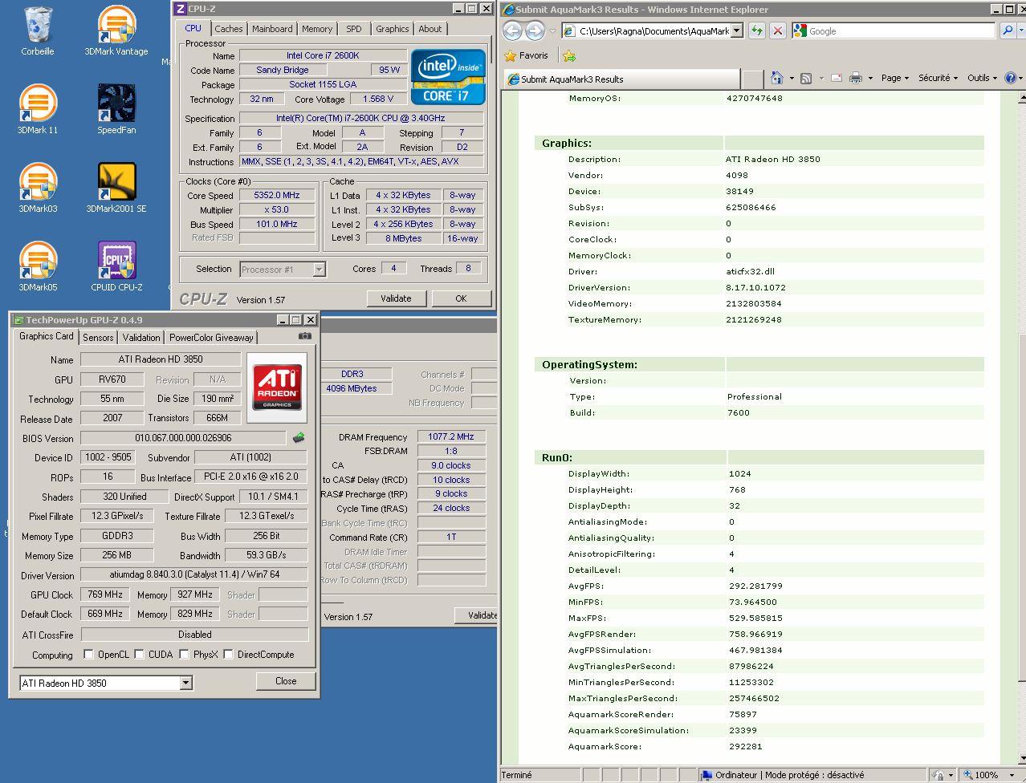
Task: Open the Graphics tab in CPU-Z
Action: click(x=392, y=28)
